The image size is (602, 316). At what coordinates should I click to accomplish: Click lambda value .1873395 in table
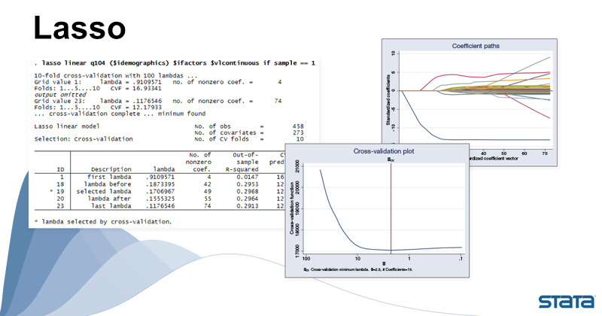pyautogui.click(x=160, y=184)
